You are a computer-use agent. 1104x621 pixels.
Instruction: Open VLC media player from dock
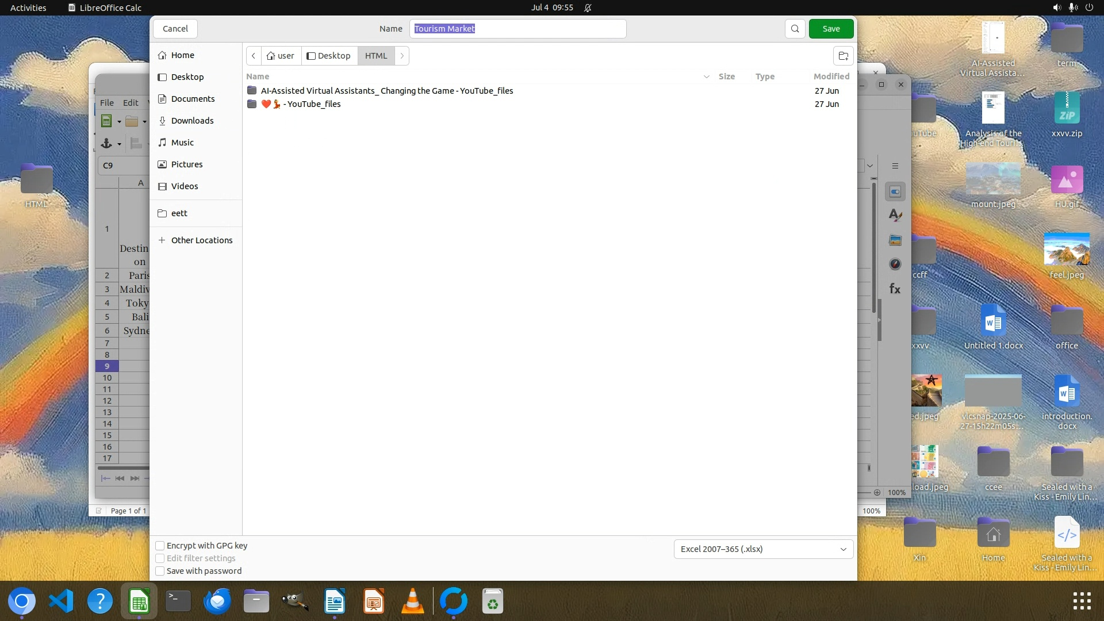point(412,601)
